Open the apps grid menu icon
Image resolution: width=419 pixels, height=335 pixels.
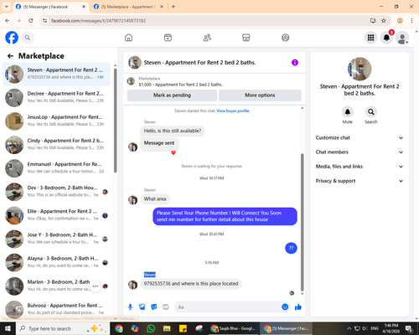point(370,38)
